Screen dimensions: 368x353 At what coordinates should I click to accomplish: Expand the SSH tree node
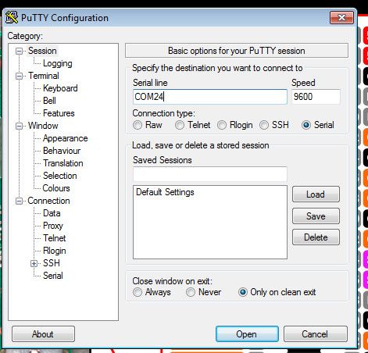point(34,264)
